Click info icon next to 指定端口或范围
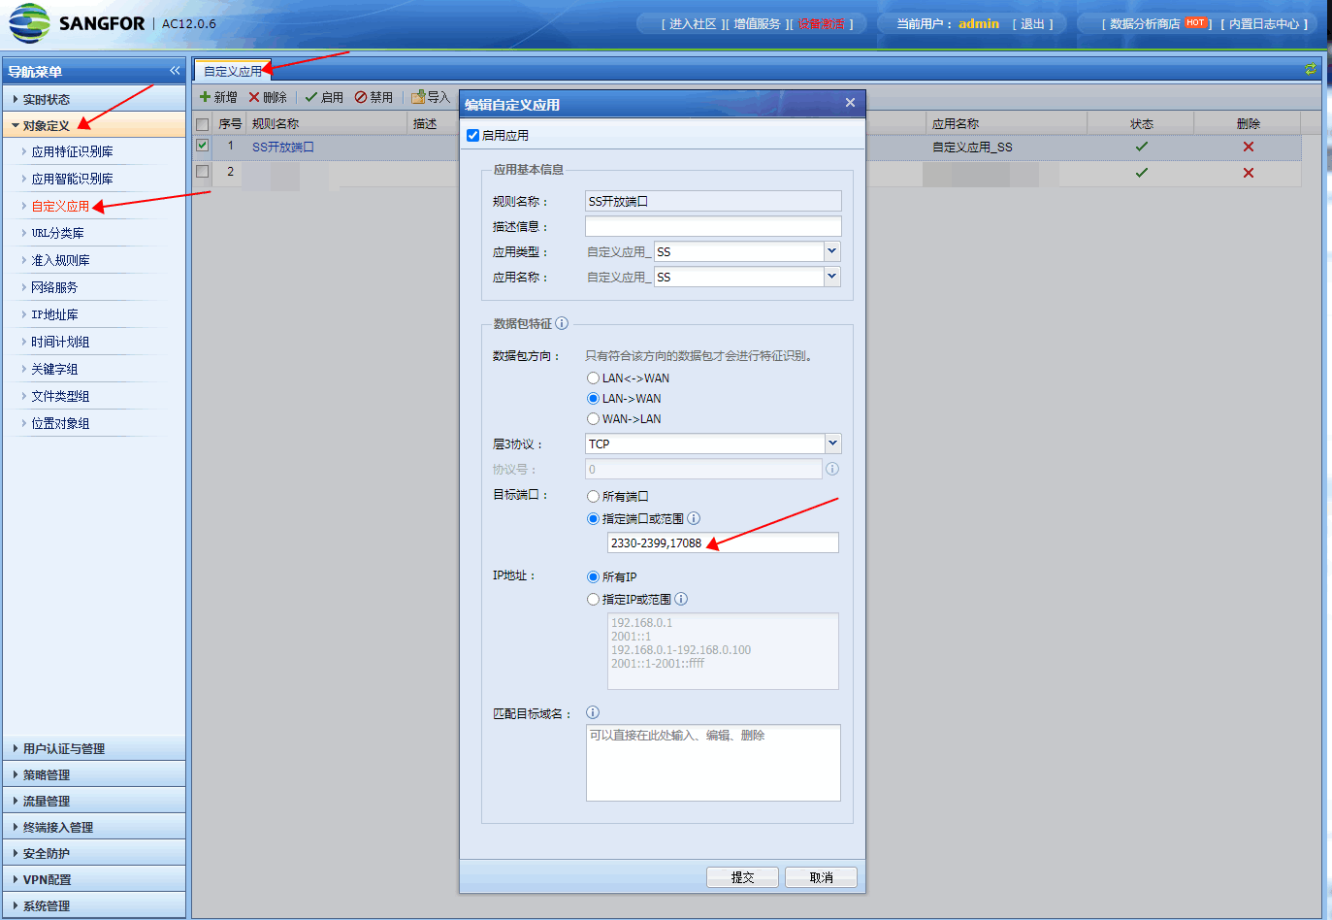Image resolution: width=1332 pixels, height=920 pixels. [x=694, y=518]
